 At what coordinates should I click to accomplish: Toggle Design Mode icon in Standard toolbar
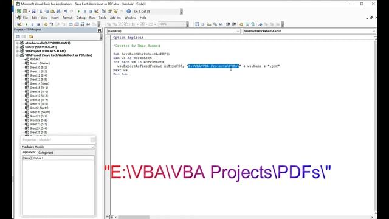tap(97, 11)
